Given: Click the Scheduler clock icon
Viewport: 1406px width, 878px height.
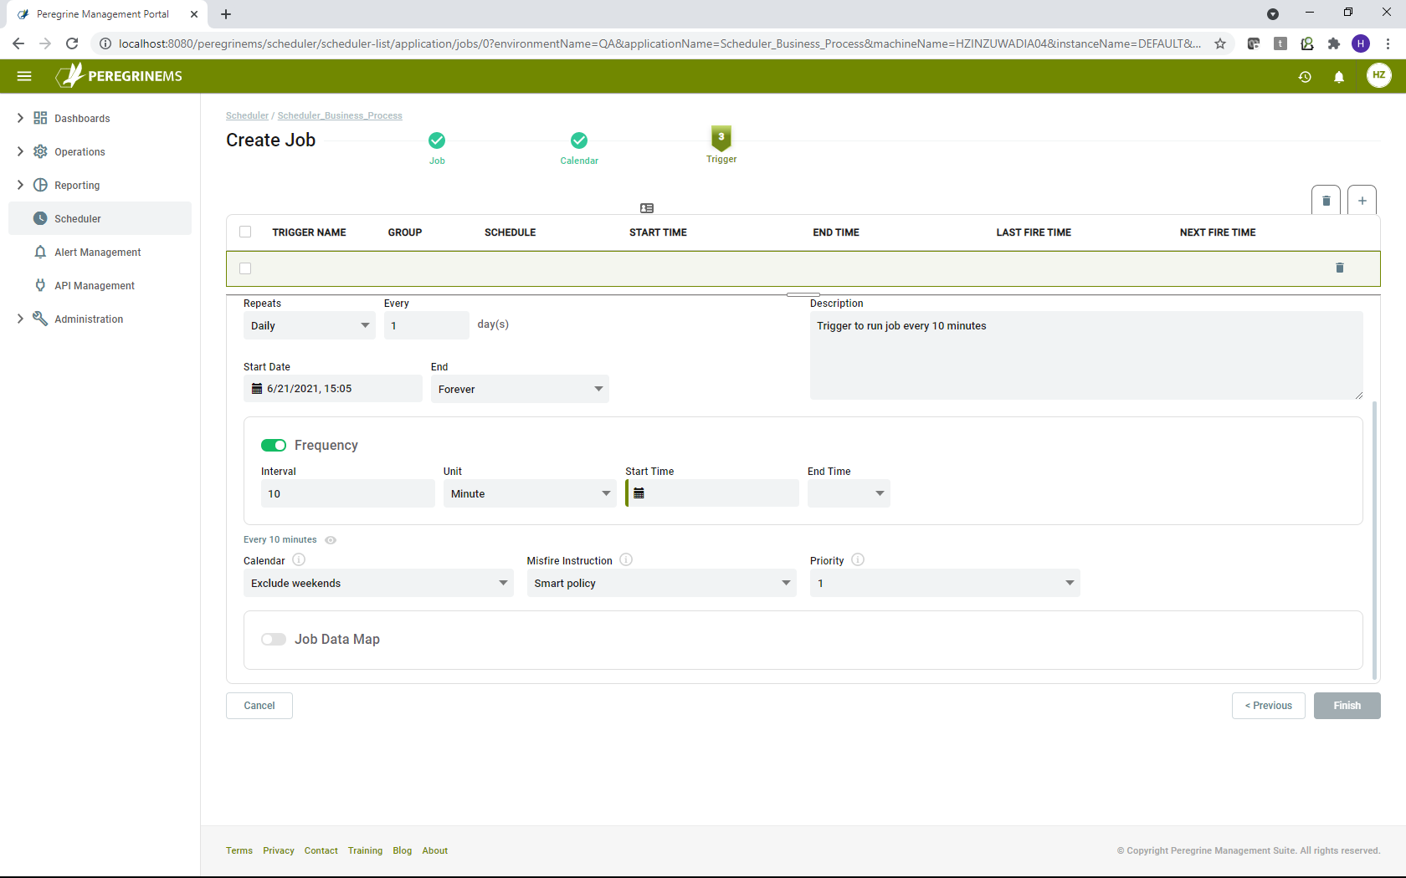Looking at the screenshot, I should pos(40,218).
